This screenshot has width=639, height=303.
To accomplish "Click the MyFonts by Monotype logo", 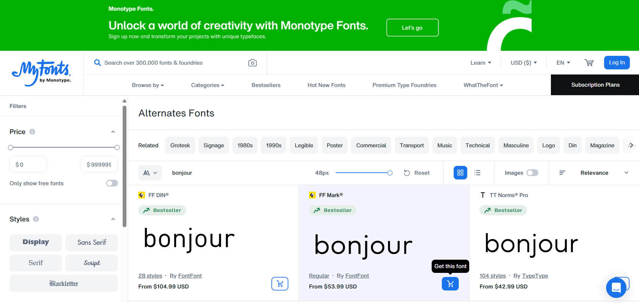I will [x=42, y=73].
